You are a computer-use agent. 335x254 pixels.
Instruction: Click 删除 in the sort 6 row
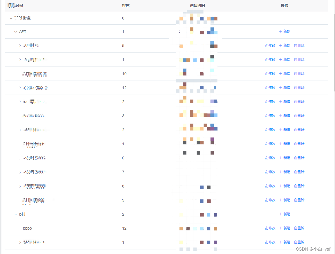299,158
